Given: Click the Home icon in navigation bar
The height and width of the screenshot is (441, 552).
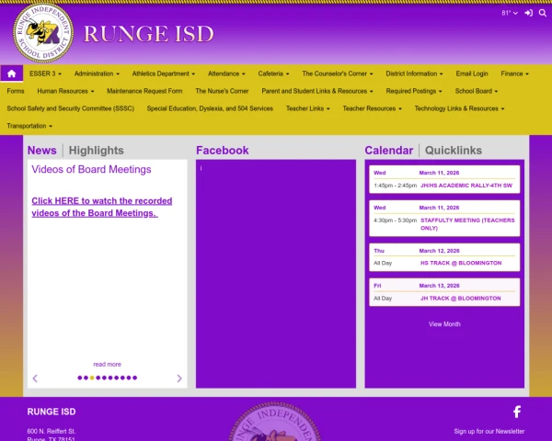Looking at the screenshot, I should (12, 73).
